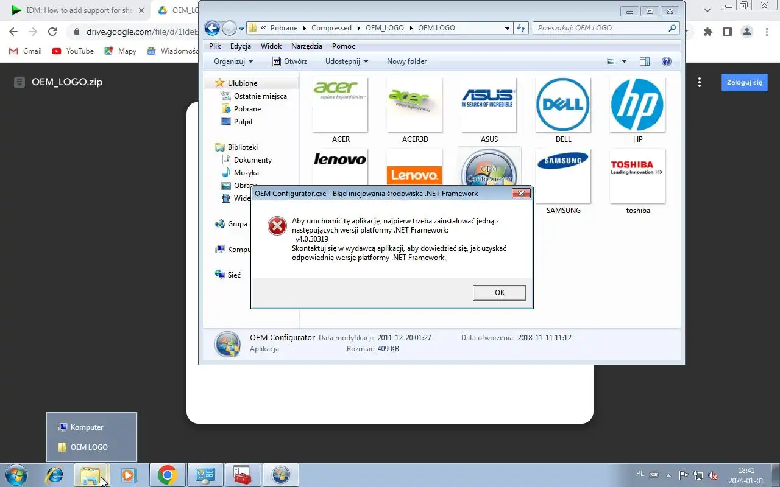Click the Otwórz toolbar button
The height and width of the screenshot is (487, 780).
pos(289,61)
